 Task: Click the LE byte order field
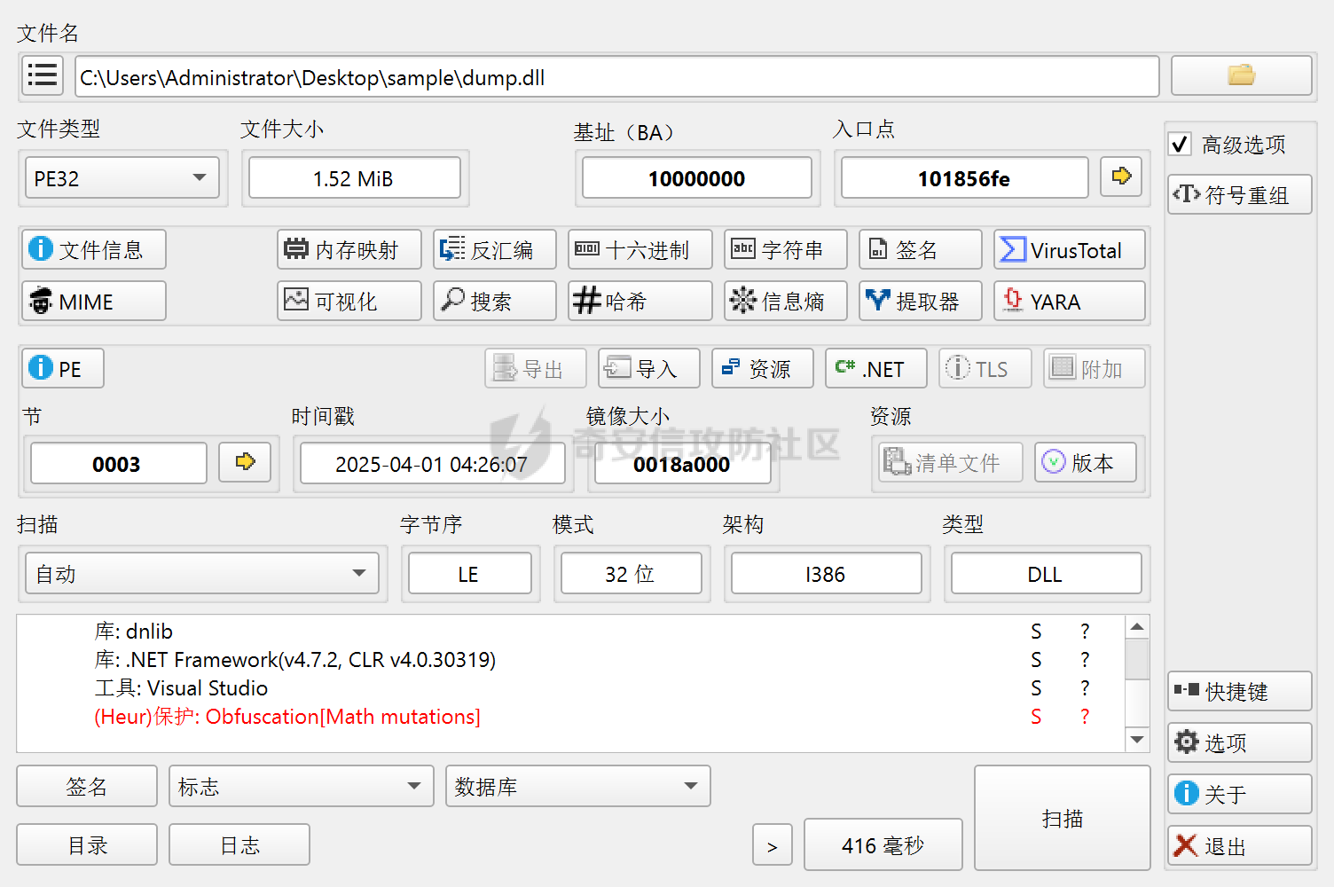pos(470,573)
